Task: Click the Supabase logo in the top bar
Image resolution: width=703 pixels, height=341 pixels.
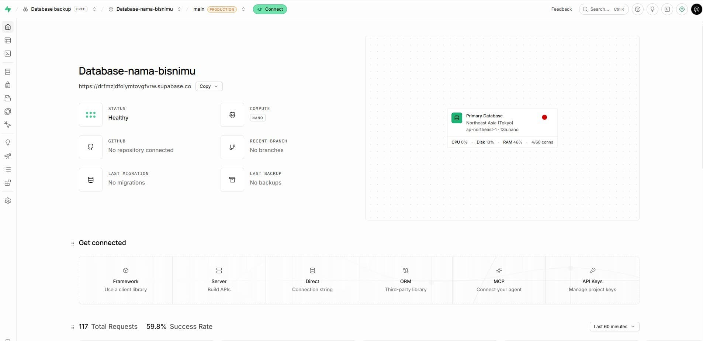Action: pyautogui.click(x=8, y=9)
